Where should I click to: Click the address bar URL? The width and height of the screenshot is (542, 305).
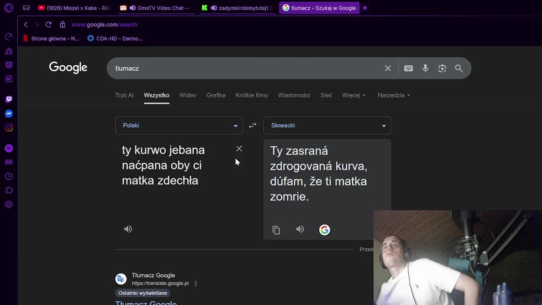click(105, 25)
